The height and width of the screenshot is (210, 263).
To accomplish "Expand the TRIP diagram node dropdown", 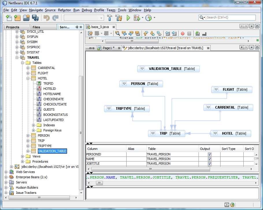I will coord(153,133).
